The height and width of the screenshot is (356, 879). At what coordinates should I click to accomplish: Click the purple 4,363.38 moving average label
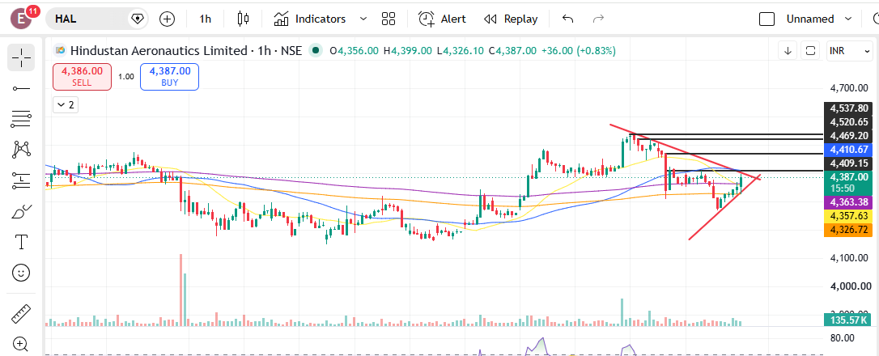(849, 202)
